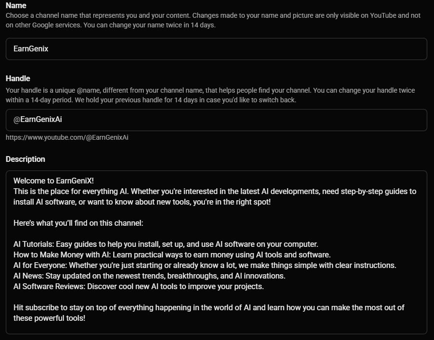This screenshot has height=340, width=434.
Task: Click 'Here's what you'll find on this channel' line
Action: pyautogui.click(x=78, y=223)
